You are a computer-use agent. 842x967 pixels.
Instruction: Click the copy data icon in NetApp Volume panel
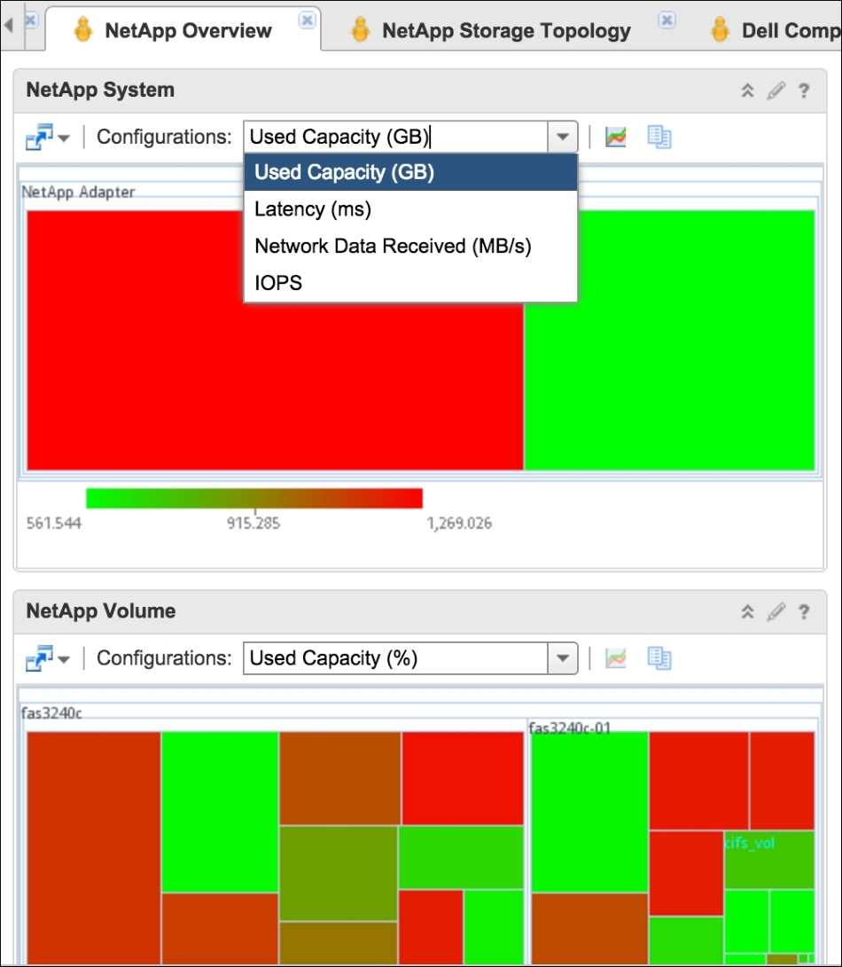click(659, 658)
